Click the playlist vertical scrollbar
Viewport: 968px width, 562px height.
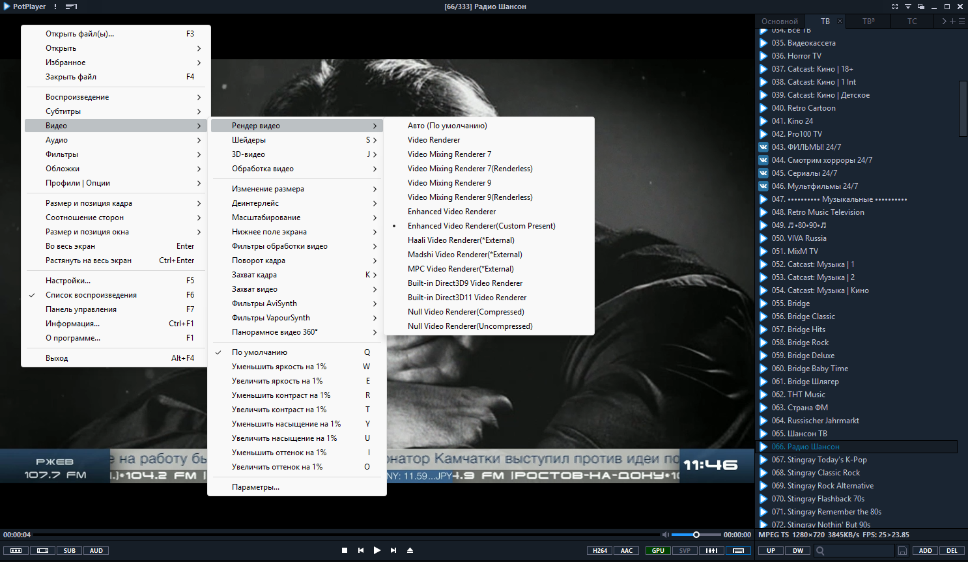coord(963,107)
